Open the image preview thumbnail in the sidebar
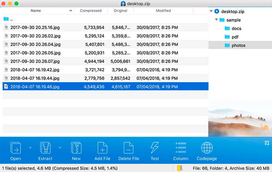Viewport: 272px width, 172px height. pyautogui.click(x=239, y=119)
